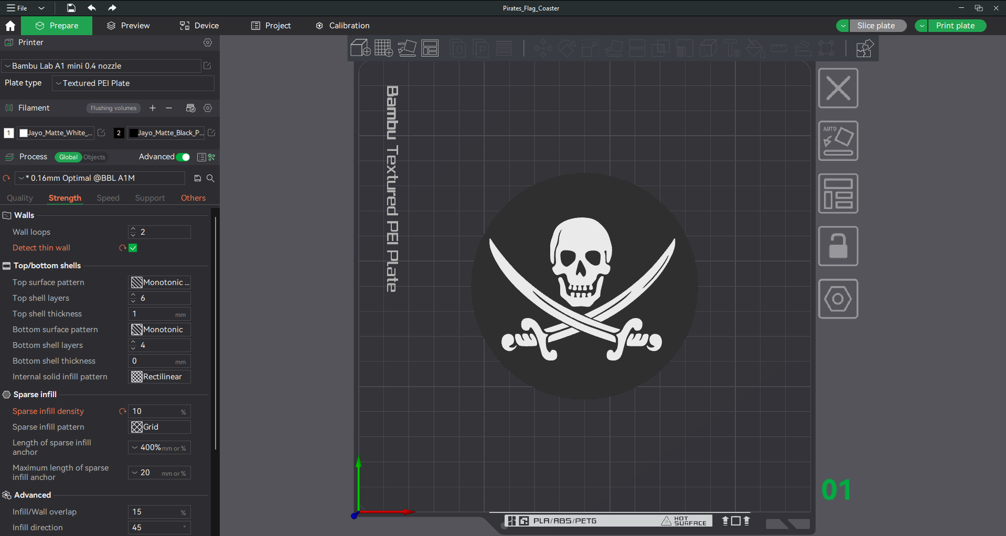
Task: Save the process preset
Action: (198, 178)
